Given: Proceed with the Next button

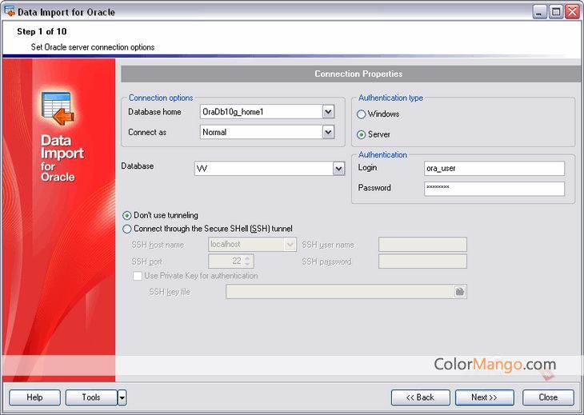Looking at the screenshot, I should (x=484, y=397).
